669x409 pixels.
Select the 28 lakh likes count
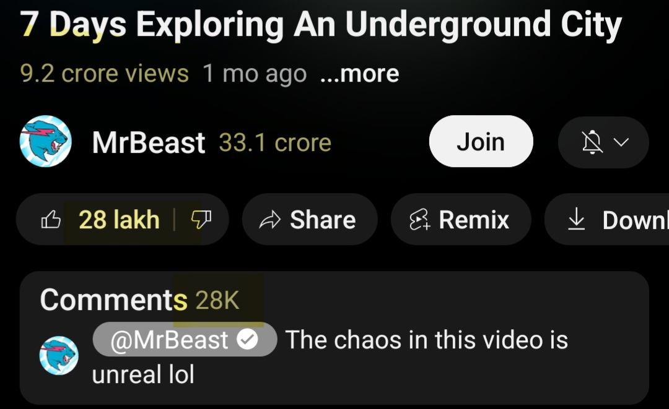pyautogui.click(x=119, y=220)
